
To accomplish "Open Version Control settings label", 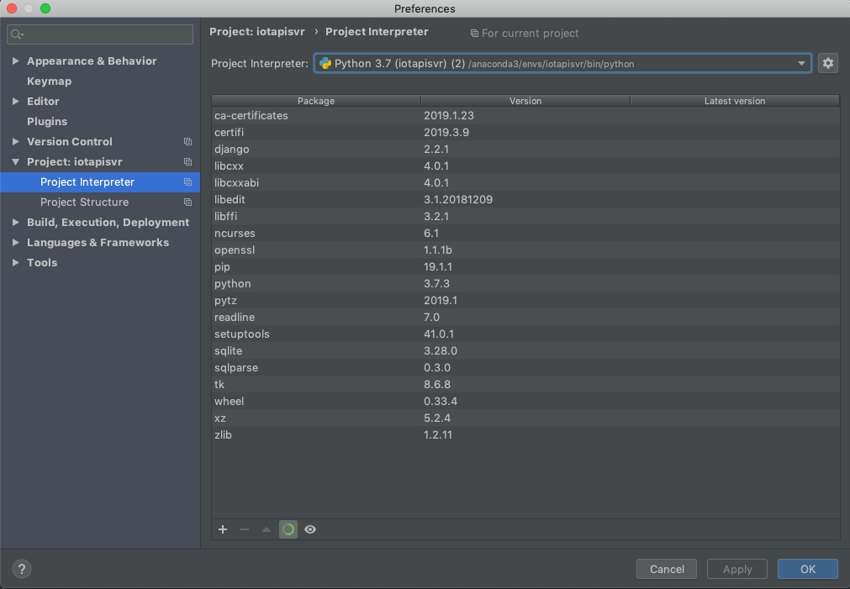I will coord(70,141).
